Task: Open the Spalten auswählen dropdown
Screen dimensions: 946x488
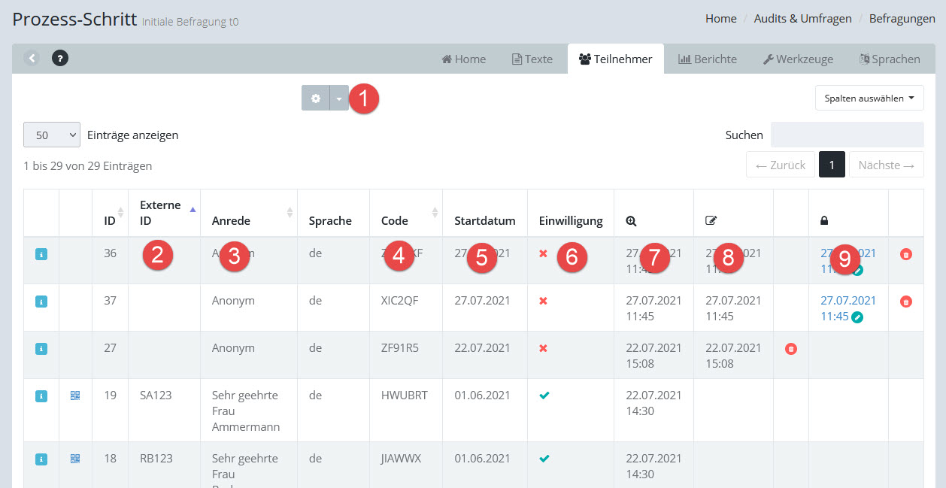Action: pyautogui.click(x=869, y=98)
